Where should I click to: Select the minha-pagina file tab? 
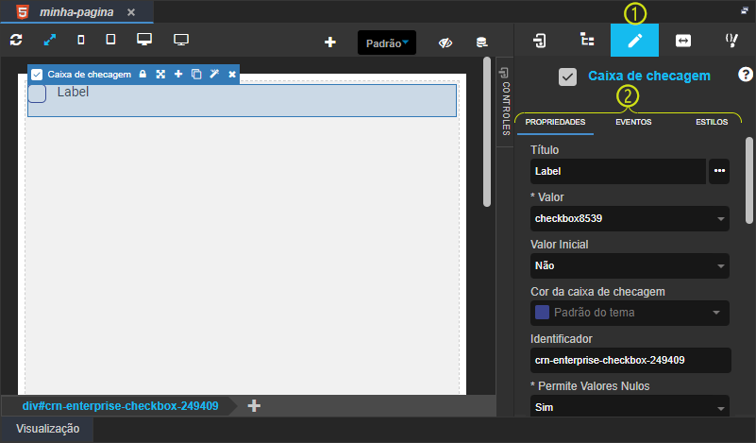click(x=76, y=12)
